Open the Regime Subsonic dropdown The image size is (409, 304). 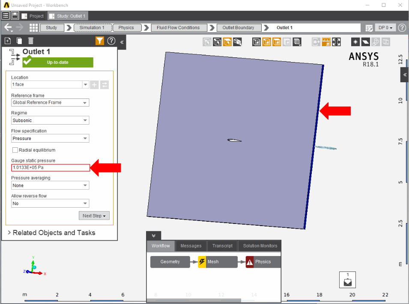[50, 120]
